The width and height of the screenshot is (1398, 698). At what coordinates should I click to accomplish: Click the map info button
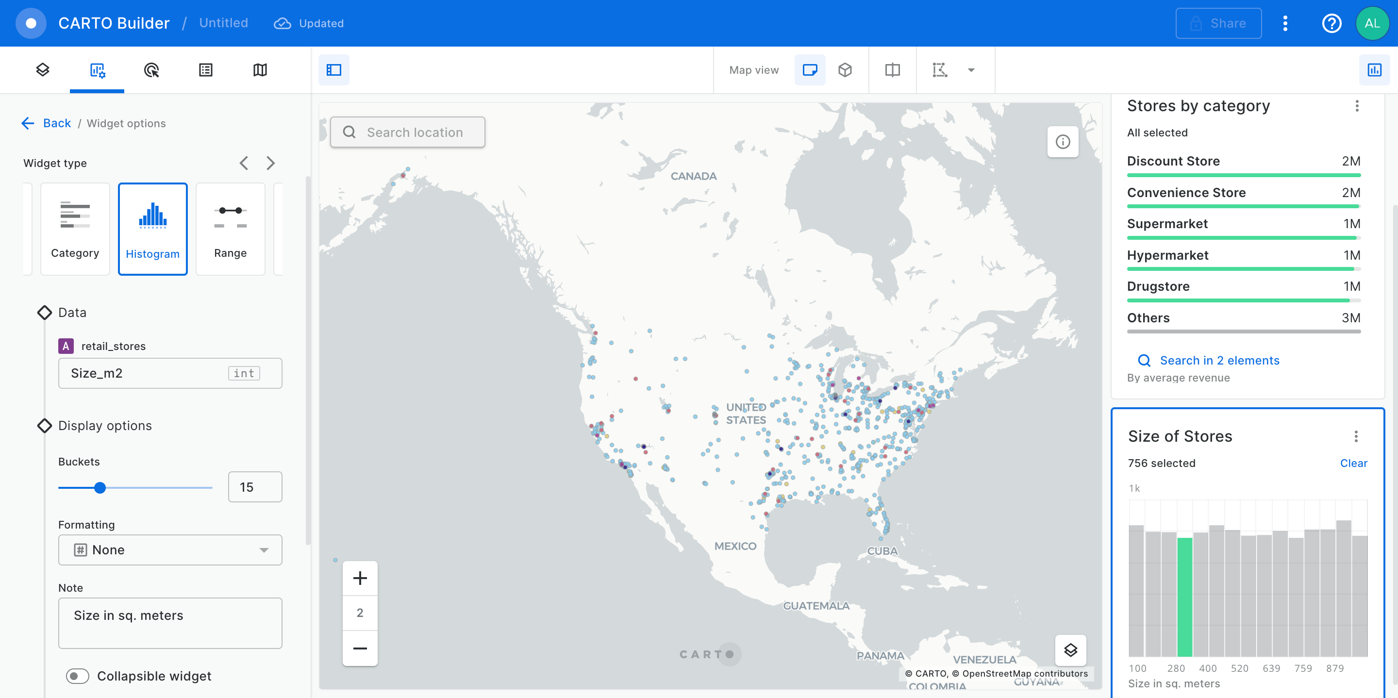click(x=1062, y=142)
